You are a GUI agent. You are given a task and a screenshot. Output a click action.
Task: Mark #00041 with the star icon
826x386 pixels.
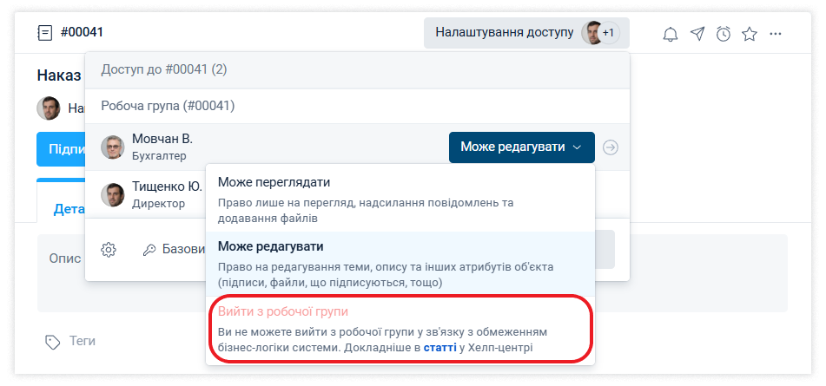pos(750,34)
